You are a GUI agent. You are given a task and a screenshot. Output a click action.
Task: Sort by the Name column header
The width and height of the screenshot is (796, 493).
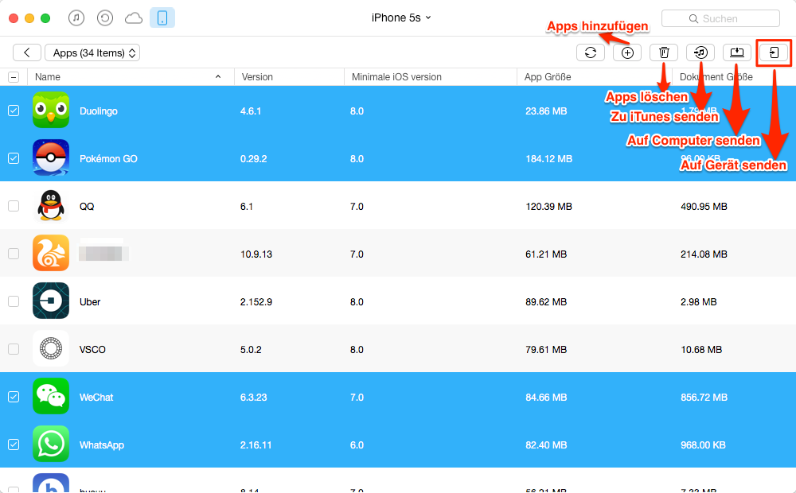tap(131, 77)
